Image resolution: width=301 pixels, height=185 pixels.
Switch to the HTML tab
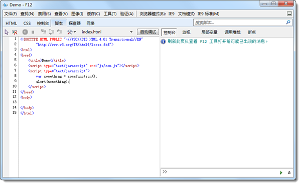11,23
